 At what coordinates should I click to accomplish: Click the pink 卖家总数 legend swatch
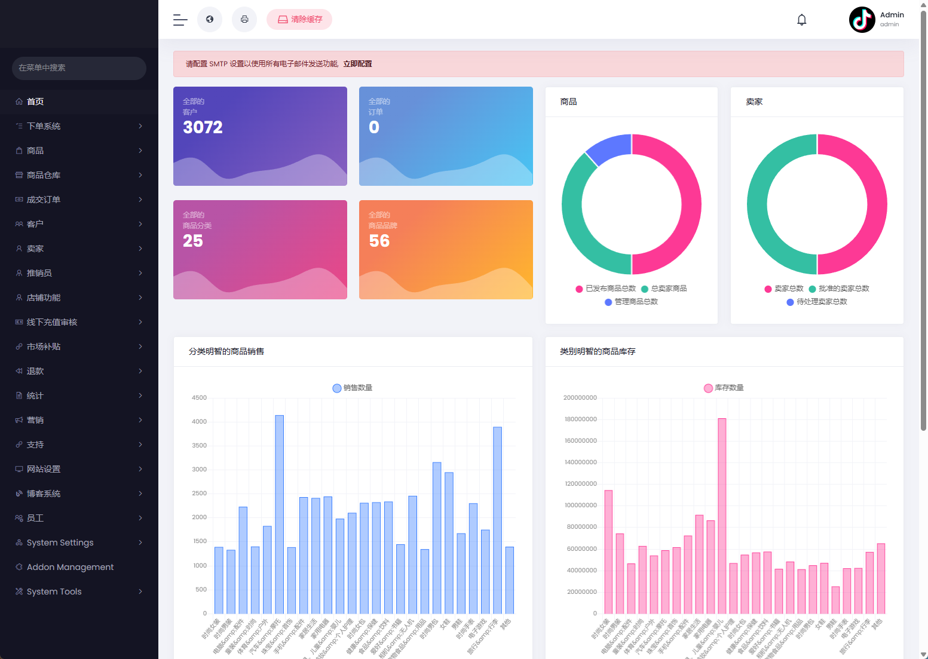[768, 289]
